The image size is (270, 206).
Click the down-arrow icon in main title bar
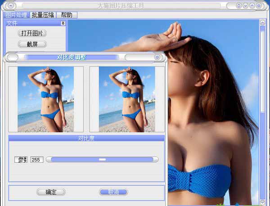click(245, 6)
